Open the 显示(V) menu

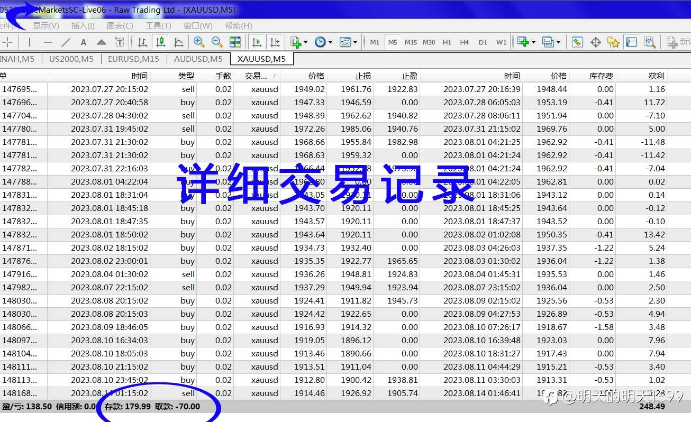[46, 25]
